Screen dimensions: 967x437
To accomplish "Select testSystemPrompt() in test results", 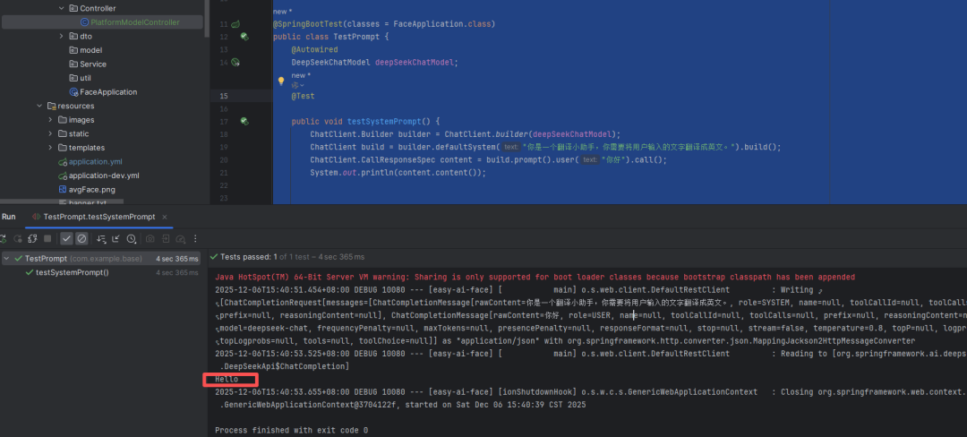I will pyautogui.click(x=72, y=272).
